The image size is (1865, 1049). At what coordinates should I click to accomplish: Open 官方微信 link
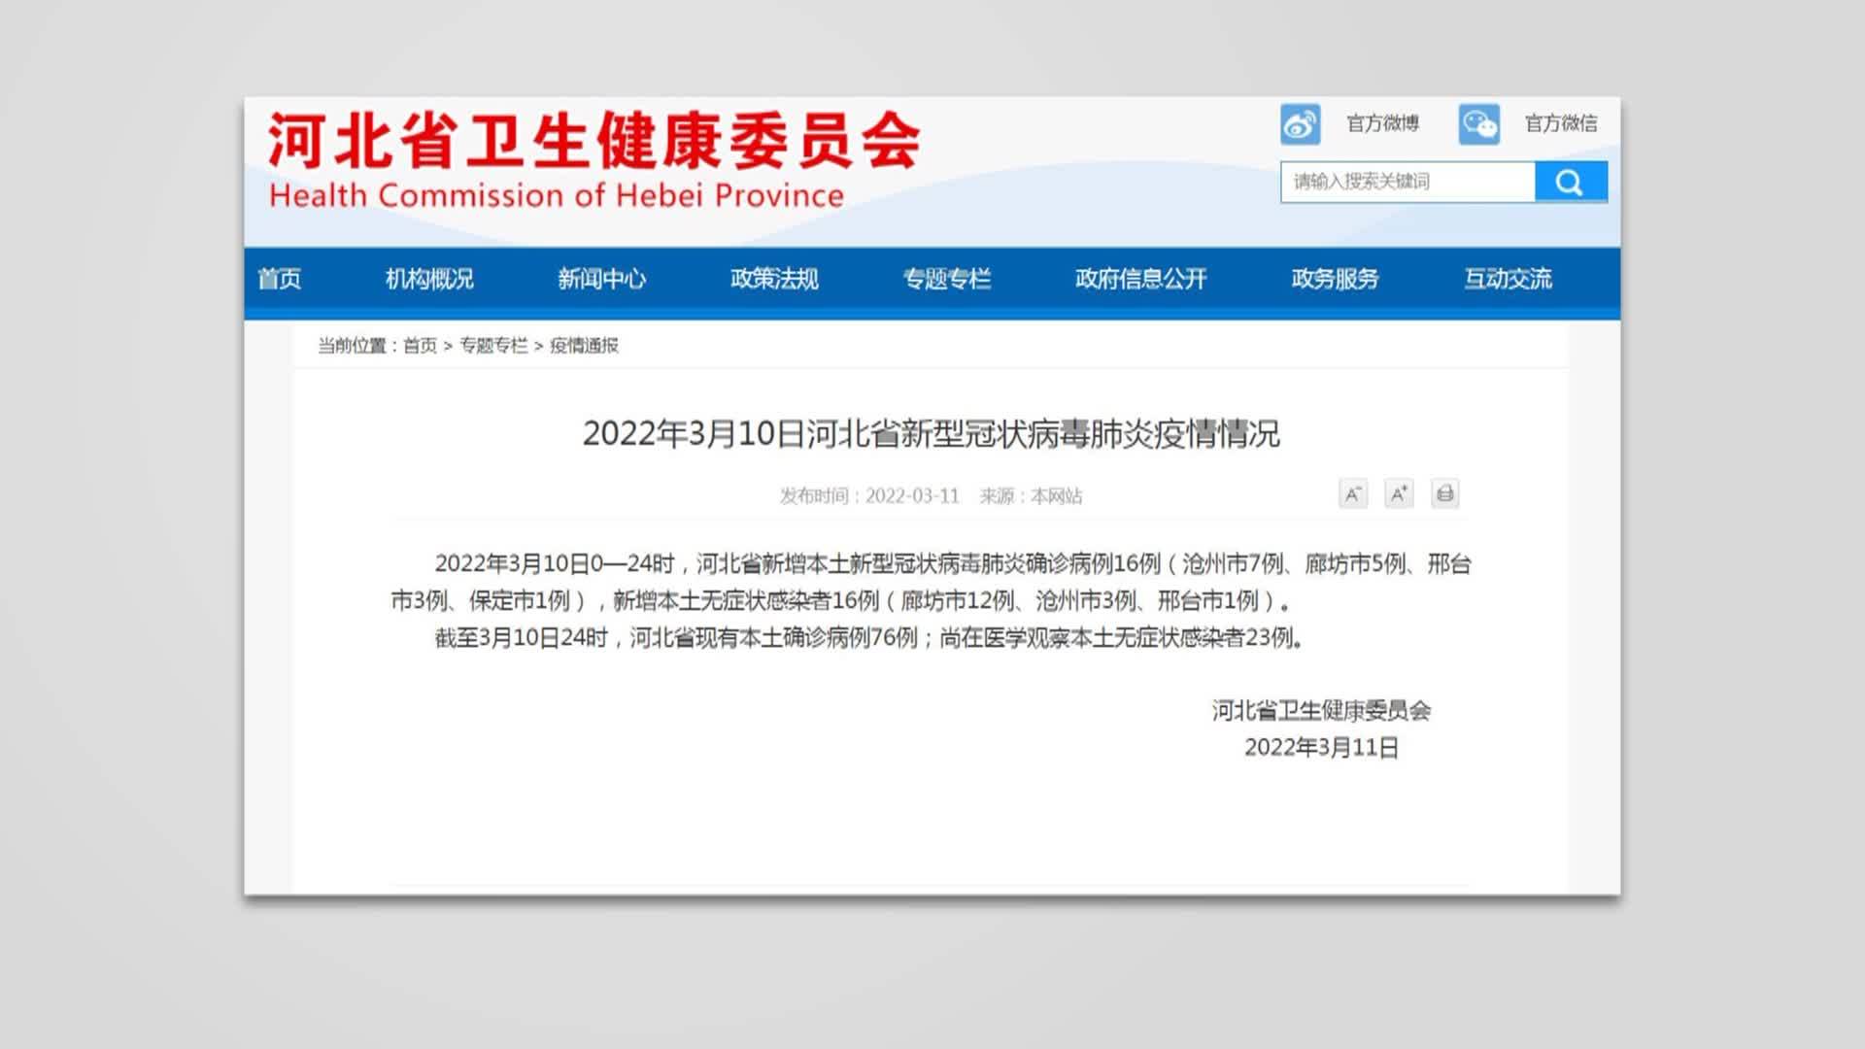[x=1560, y=123]
